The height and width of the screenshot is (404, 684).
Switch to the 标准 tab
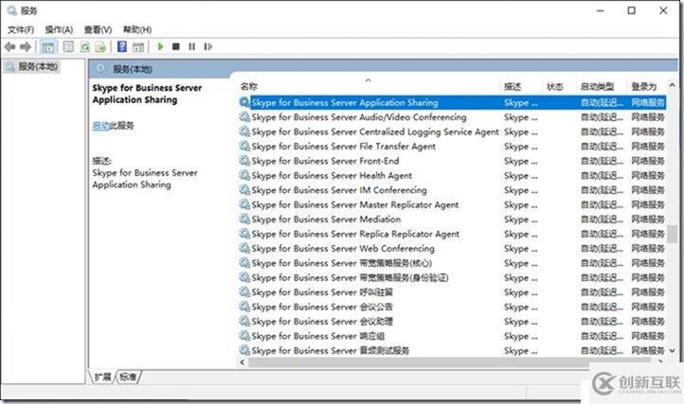pyautogui.click(x=128, y=377)
